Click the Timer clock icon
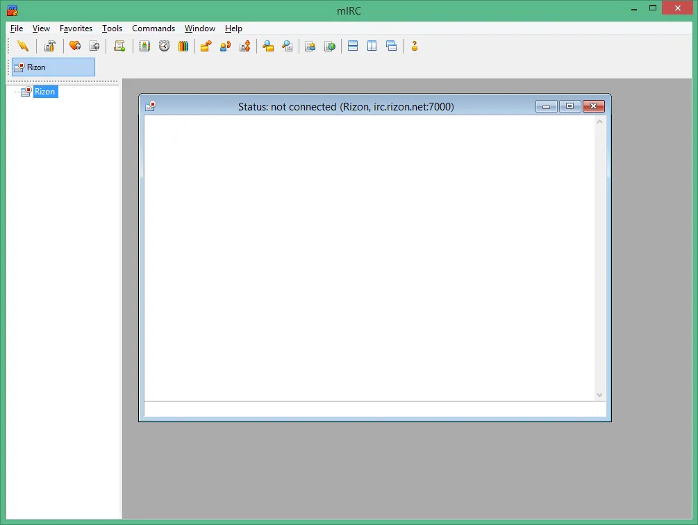The width and height of the screenshot is (698, 525). click(165, 46)
